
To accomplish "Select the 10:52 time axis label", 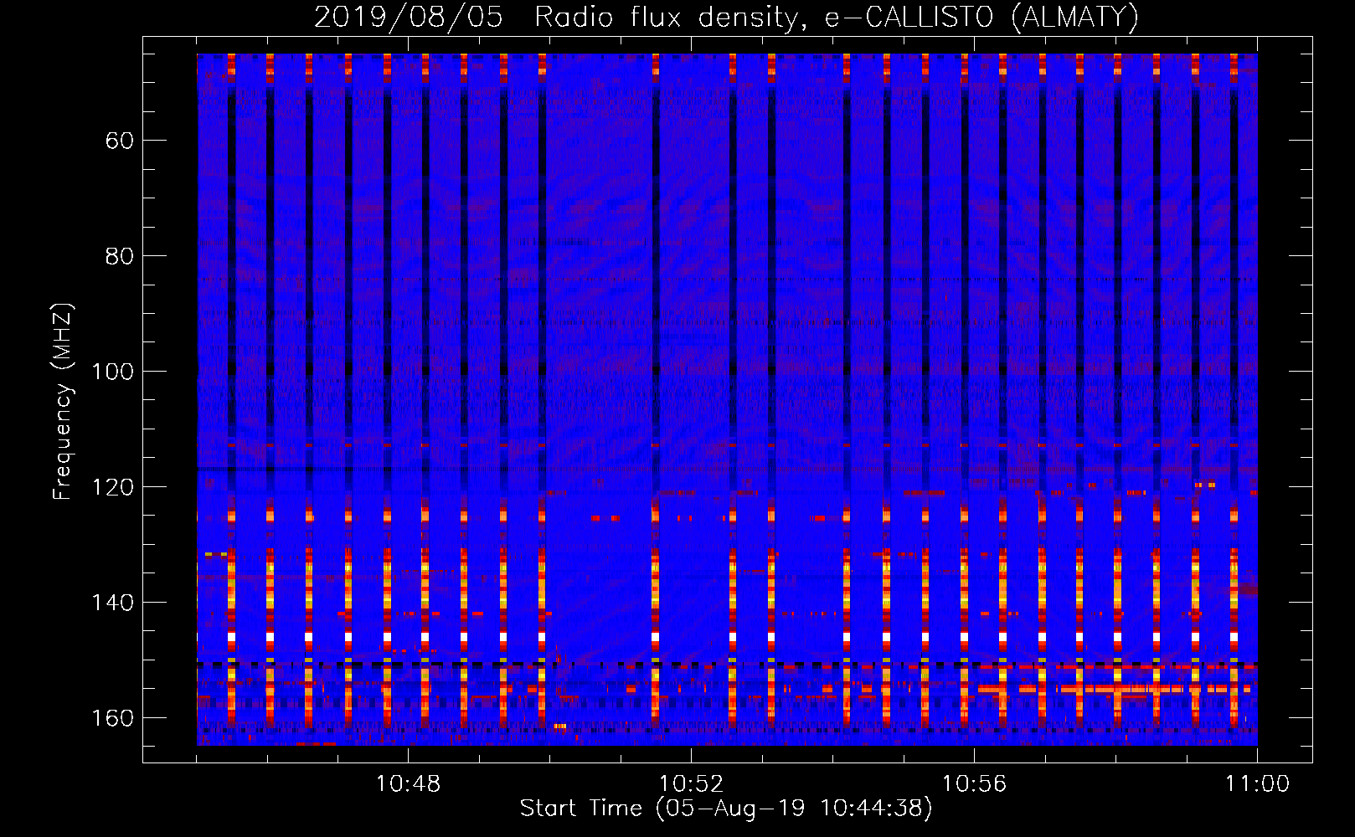I will (x=691, y=784).
